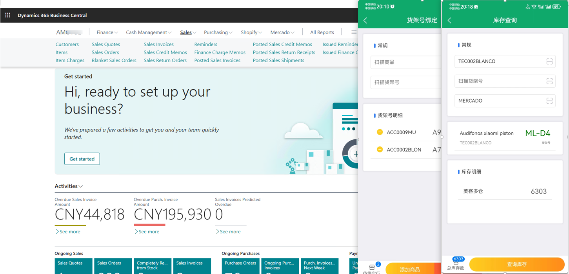Expand the Purchasing menu dropdown

pos(218,32)
